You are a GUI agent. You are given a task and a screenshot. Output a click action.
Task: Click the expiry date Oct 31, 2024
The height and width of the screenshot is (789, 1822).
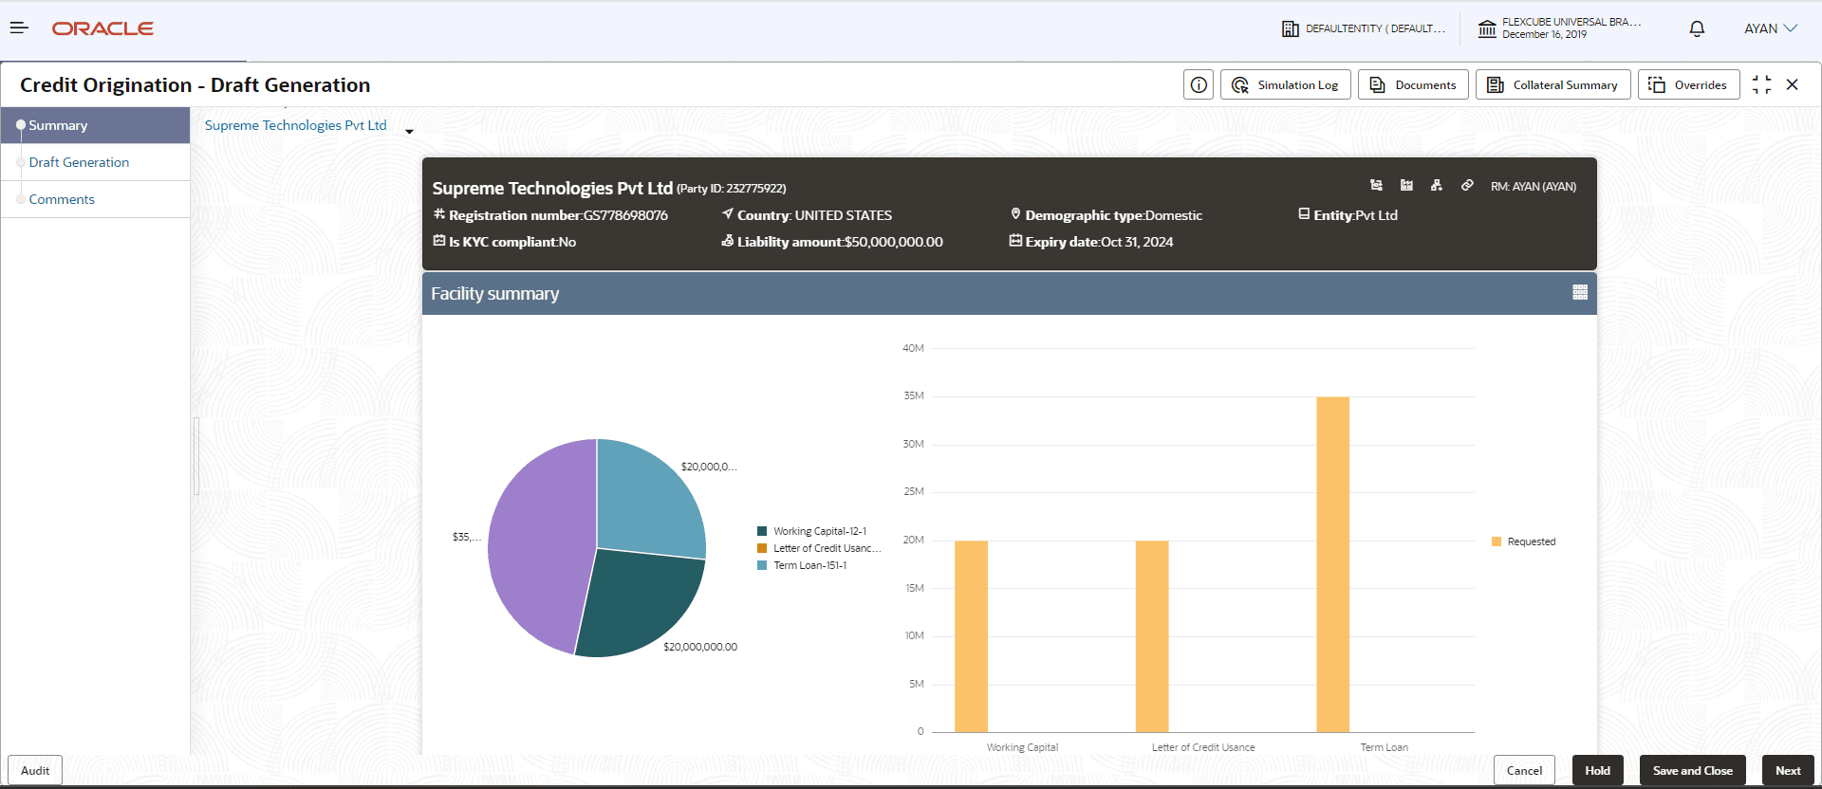pos(1137,242)
